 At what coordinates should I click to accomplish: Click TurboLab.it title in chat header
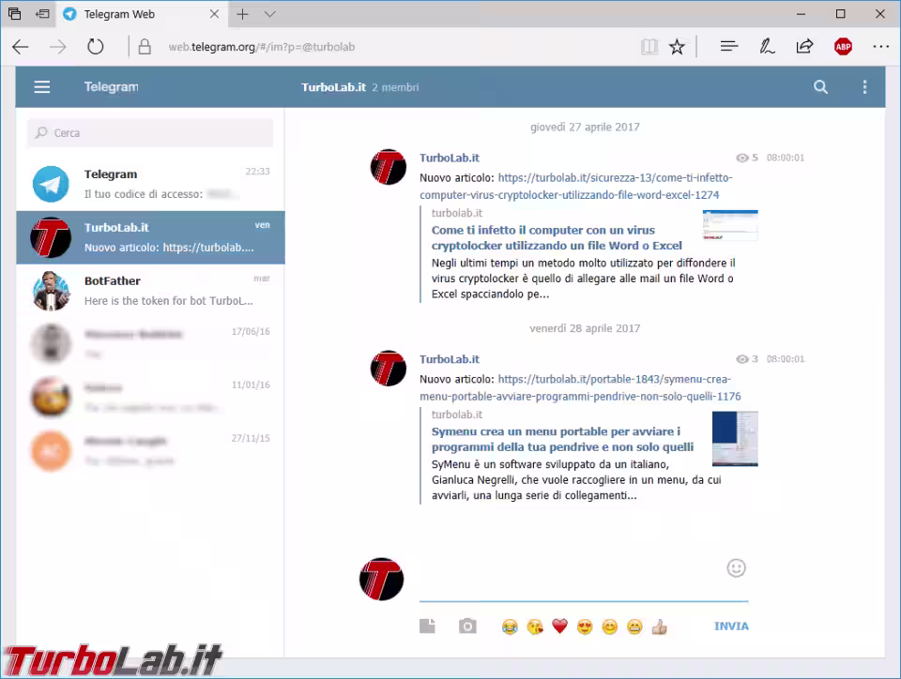coord(333,87)
